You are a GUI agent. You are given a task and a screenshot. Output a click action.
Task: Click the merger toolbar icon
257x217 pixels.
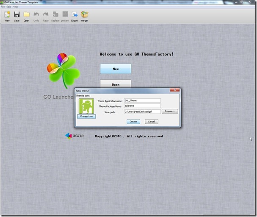click(84, 14)
